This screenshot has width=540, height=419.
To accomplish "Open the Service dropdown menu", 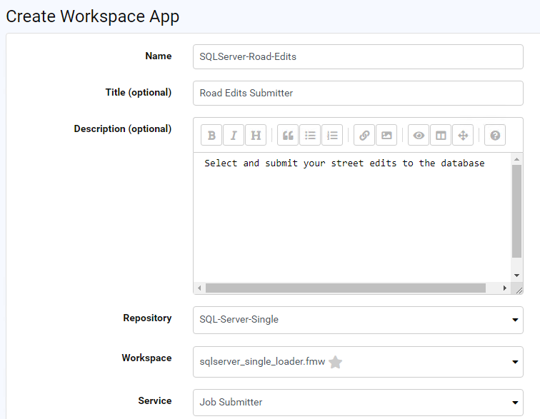I will point(357,402).
